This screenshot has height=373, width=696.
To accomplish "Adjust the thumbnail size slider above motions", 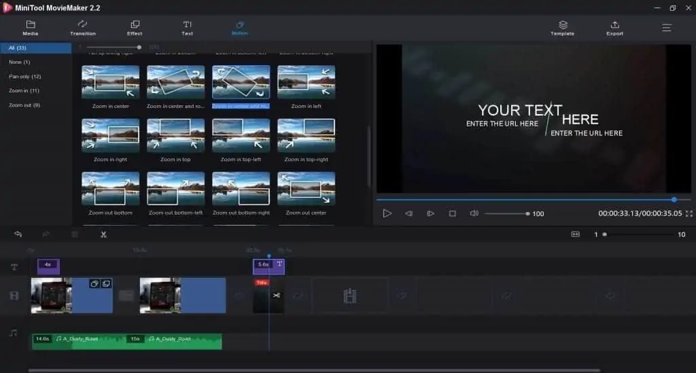I will [x=114, y=47].
